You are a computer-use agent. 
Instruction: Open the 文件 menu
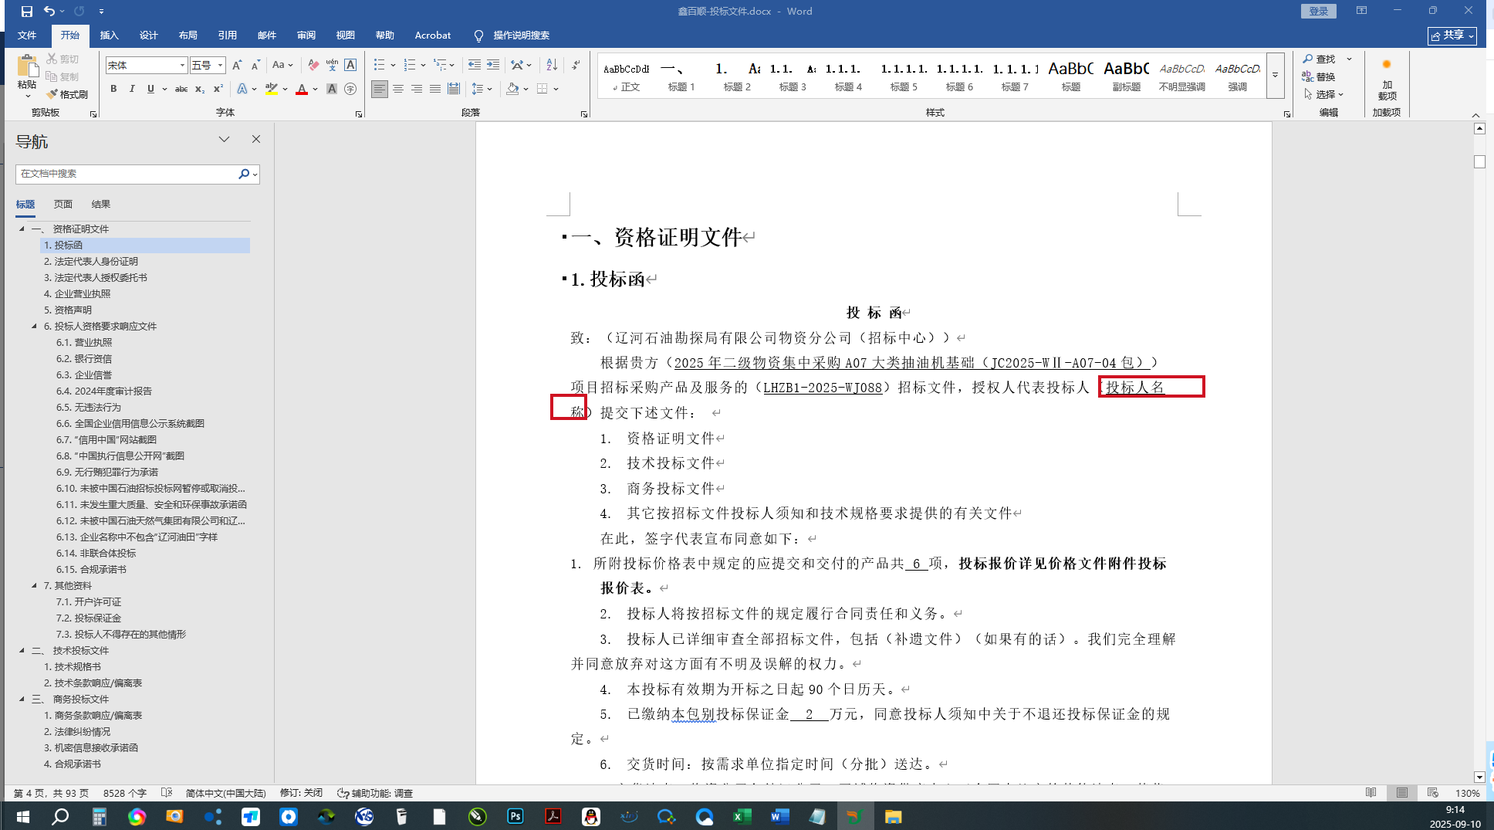27,36
